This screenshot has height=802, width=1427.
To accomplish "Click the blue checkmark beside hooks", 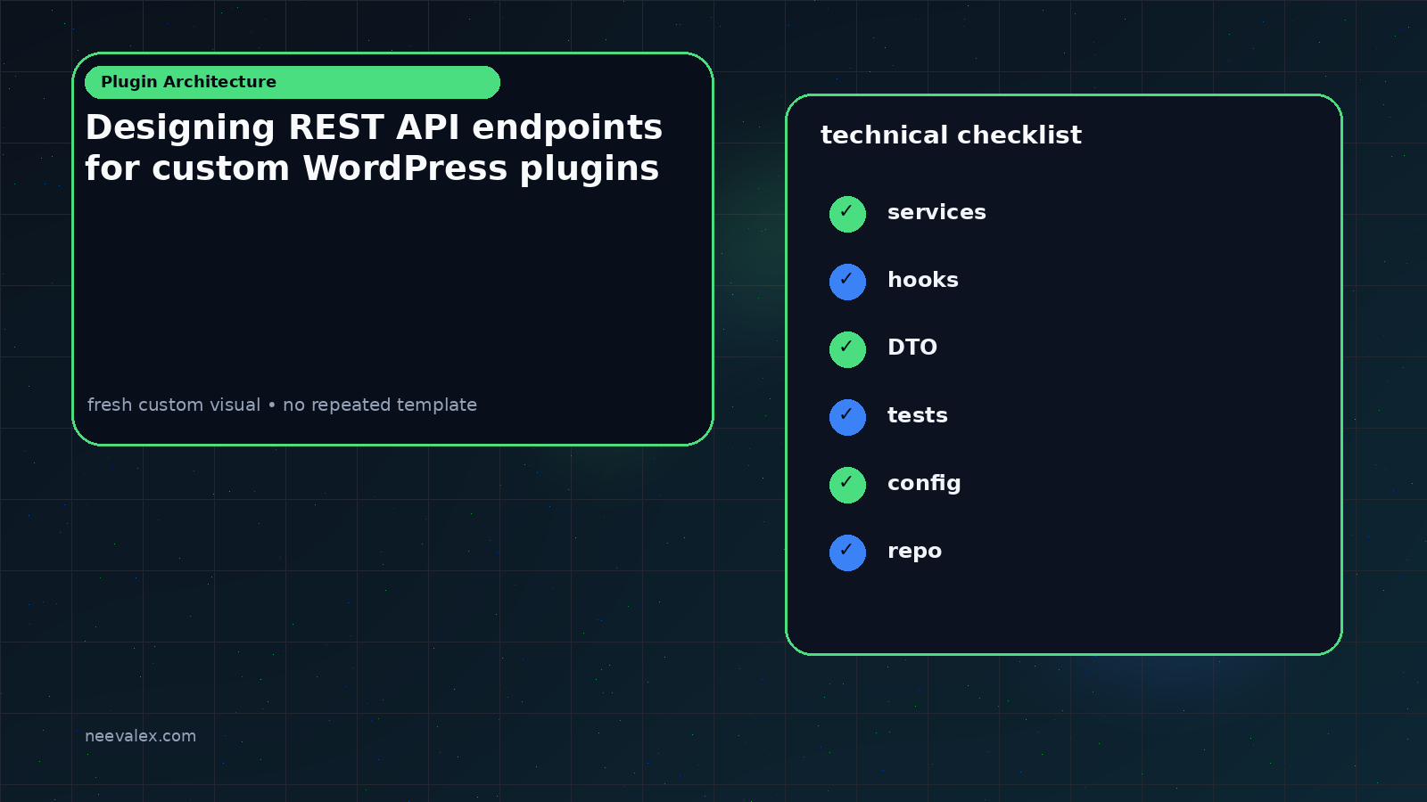I will [847, 282].
